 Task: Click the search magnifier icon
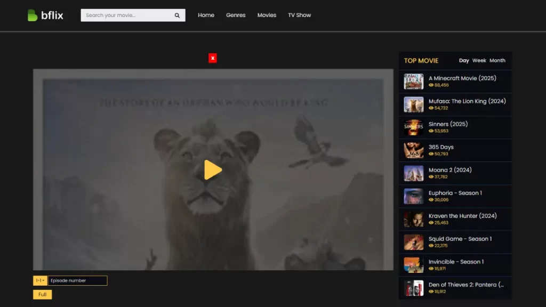click(x=177, y=15)
